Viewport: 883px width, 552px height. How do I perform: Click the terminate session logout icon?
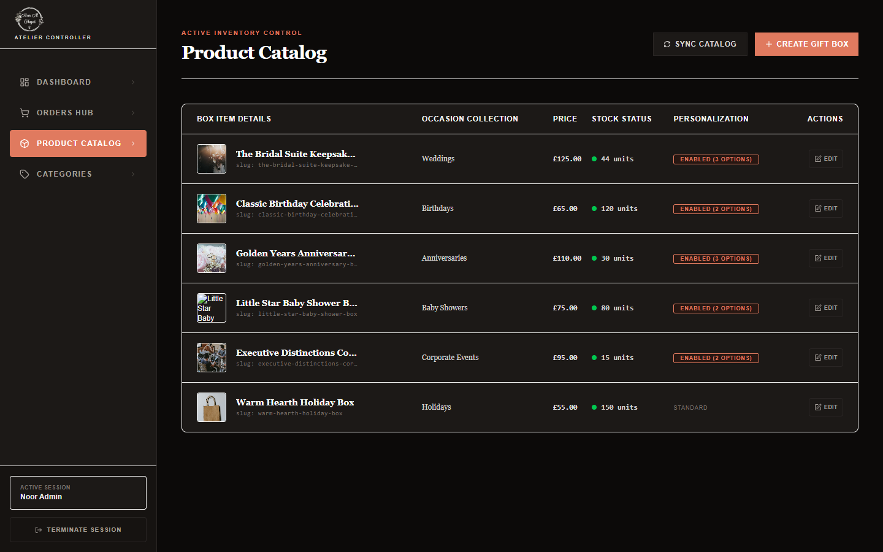coord(39,530)
